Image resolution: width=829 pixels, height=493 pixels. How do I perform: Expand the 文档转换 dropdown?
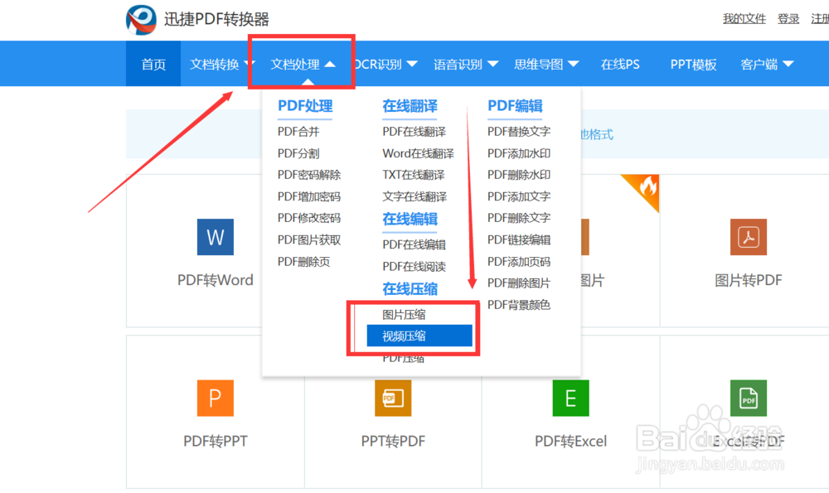tap(221, 65)
